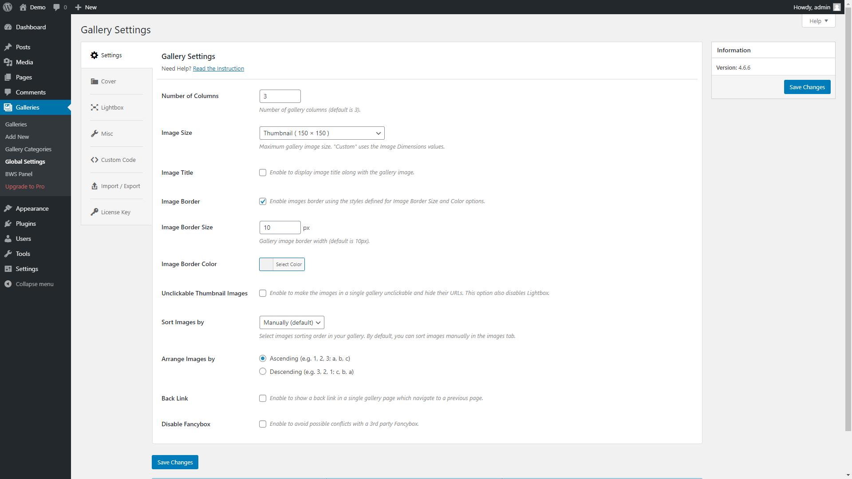
Task: Save changes using the bottom button
Action: click(174, 462)
